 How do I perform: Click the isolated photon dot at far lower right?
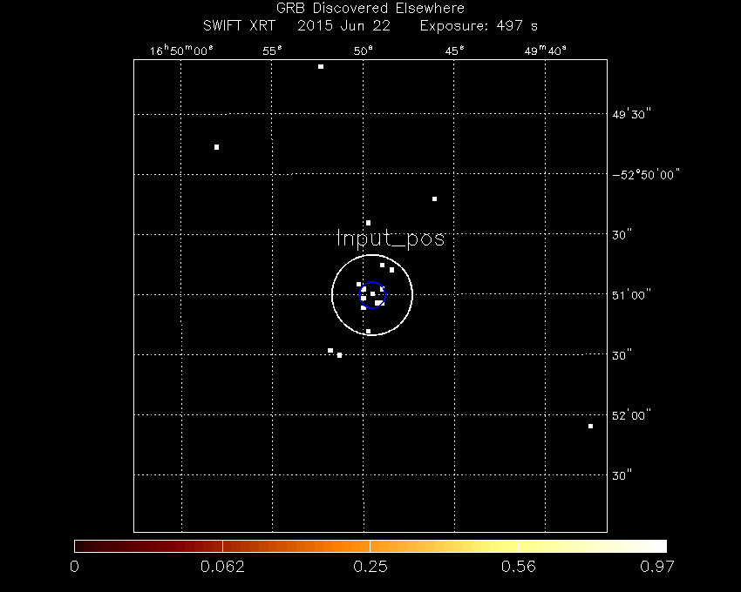click(x=590, y=426)
